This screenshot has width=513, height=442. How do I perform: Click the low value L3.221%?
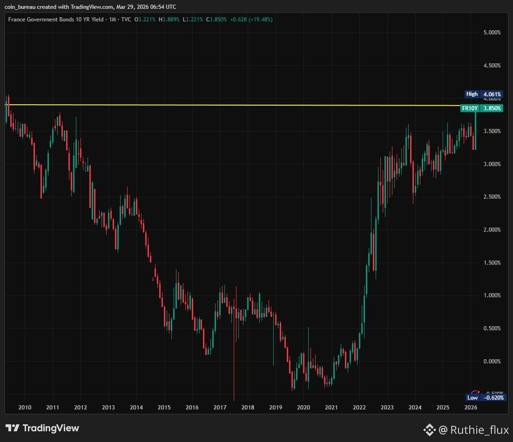click(193, 19)
